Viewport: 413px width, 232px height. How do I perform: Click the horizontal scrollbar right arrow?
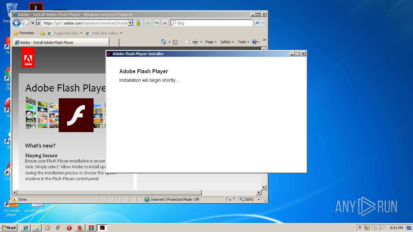[258, 193]
